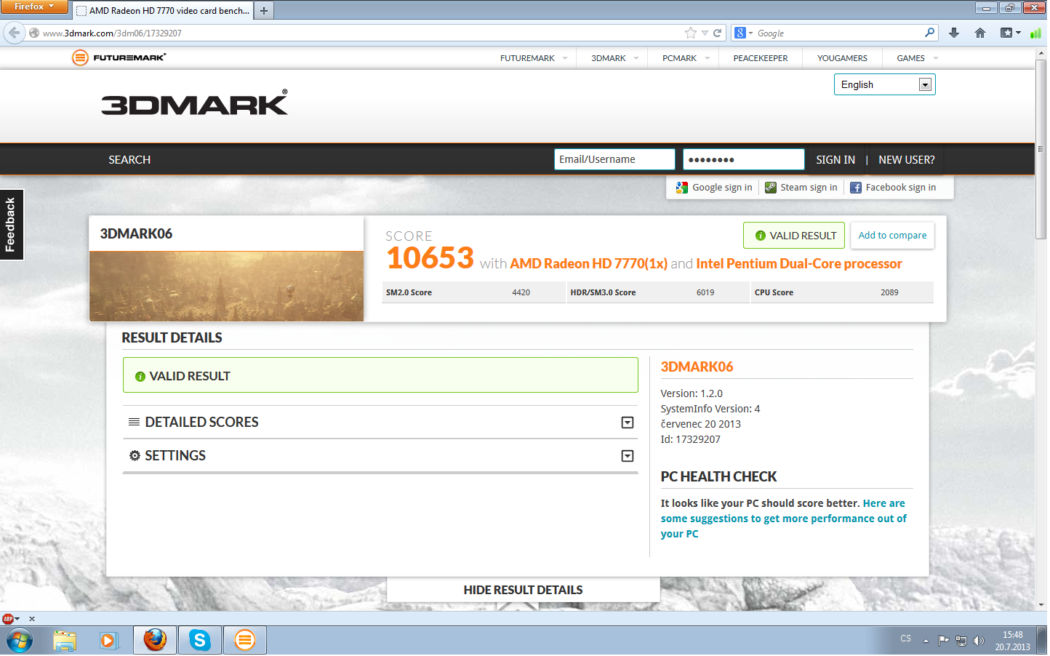Click the CS input language indicator
The height and width of the screenshot is (656, 1050).
[906, 639]
